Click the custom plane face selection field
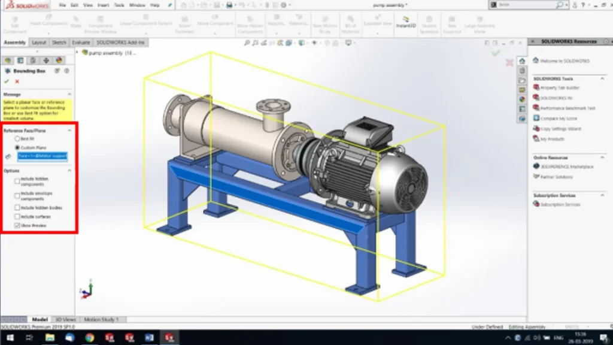 click(x=43, y=156)
